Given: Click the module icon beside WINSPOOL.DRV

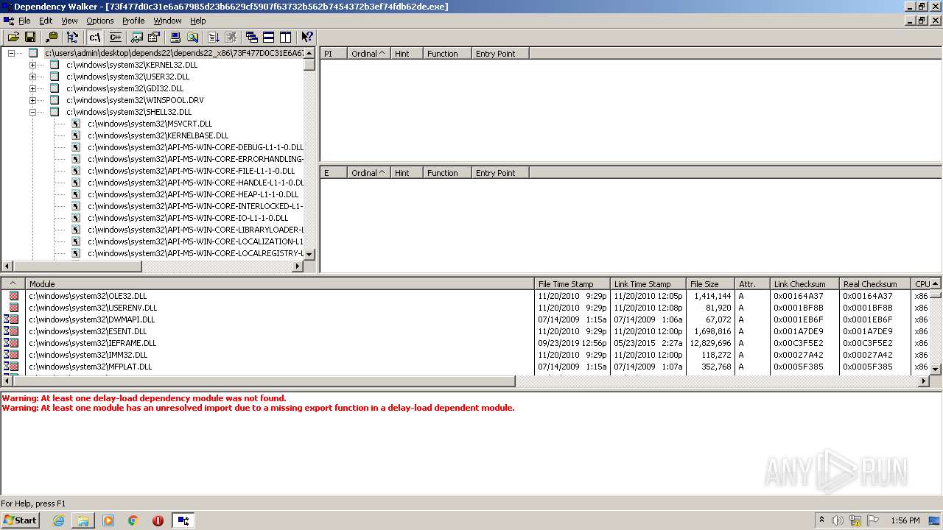Looking at the screenshot, I should tap(54, 100).
